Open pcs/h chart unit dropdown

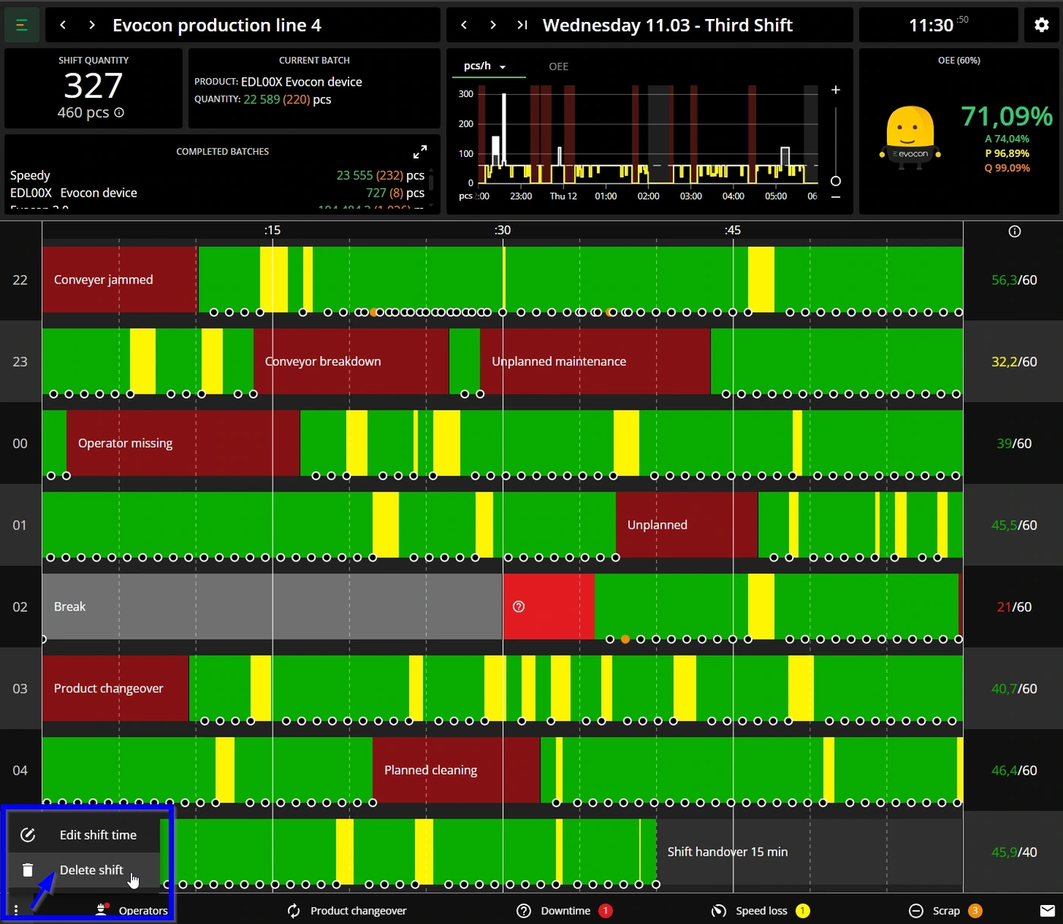[x=485, y=66]
